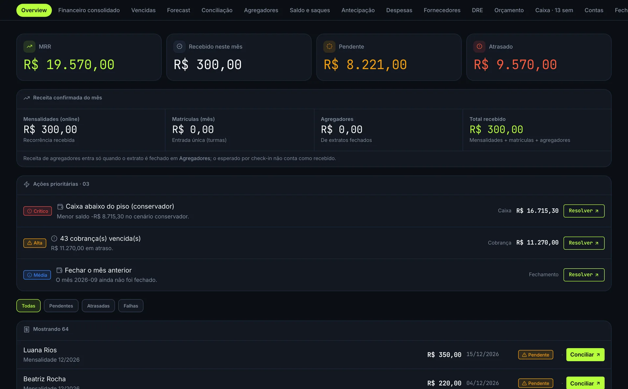Switch to Financeiro consolidado tab
628x389 pixels.
point(89,10)
